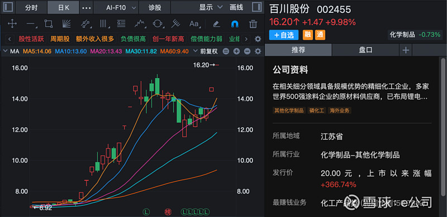Open the 其他化学制品 concept tag
This screenshot has height=217, width=447.
tap(289, 110)
